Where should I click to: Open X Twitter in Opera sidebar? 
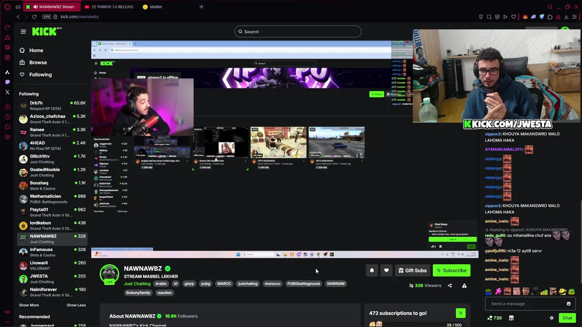pyautogui.click(x=7, y=92)
